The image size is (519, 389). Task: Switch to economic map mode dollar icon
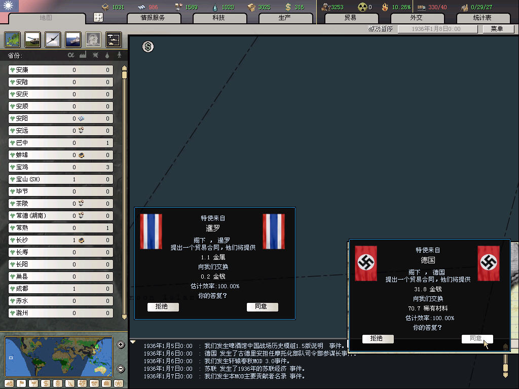[46, 383]
